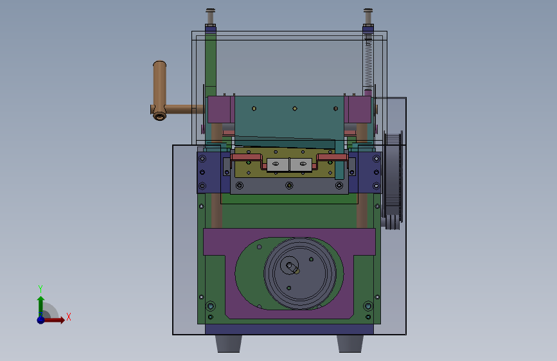The width and height of the screenshot is (557, 361).
Task: Select the large circular motor disk
Action: coord(300,273)
